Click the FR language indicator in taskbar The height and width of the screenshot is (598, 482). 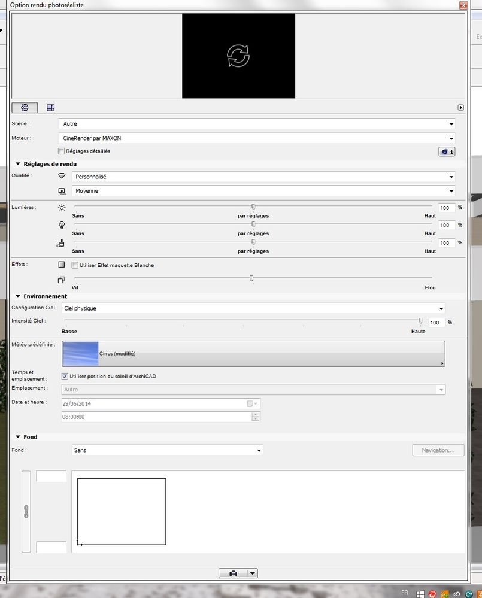[x=405, y=593]
